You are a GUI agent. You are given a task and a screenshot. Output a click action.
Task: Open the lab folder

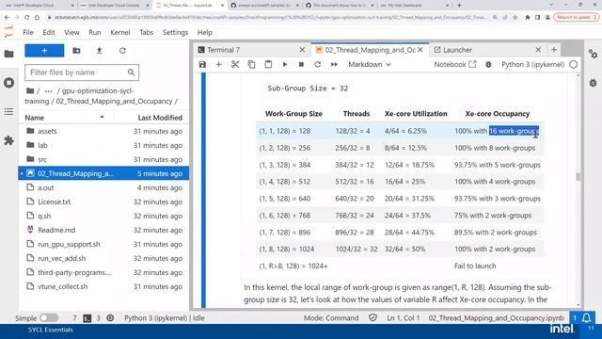pos(103,145)
